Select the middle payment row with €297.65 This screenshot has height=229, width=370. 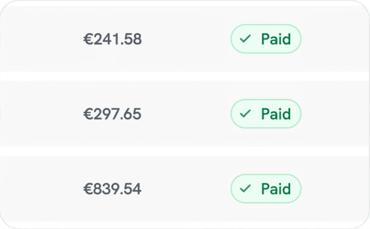(185, 114)
